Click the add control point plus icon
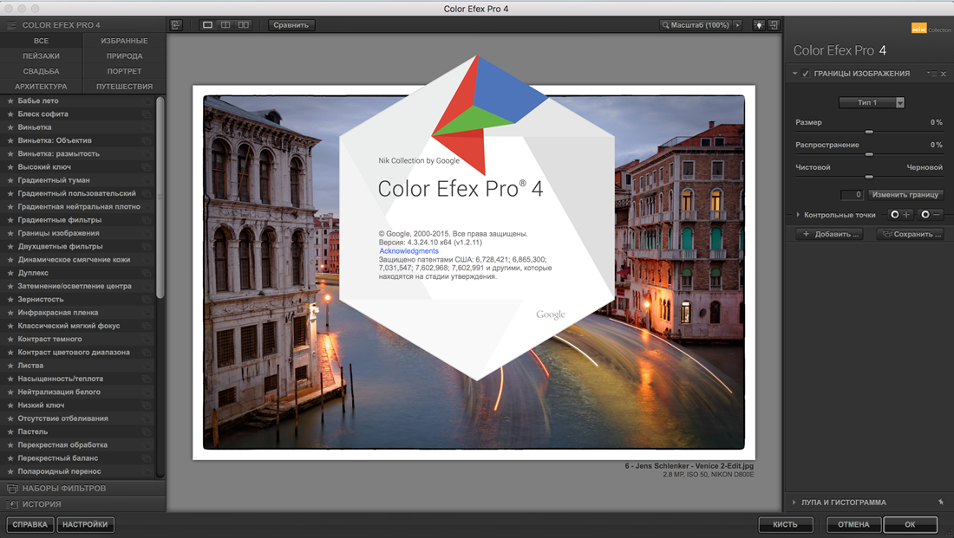Viewport: 954px width, 538px height. click(900, 214)
